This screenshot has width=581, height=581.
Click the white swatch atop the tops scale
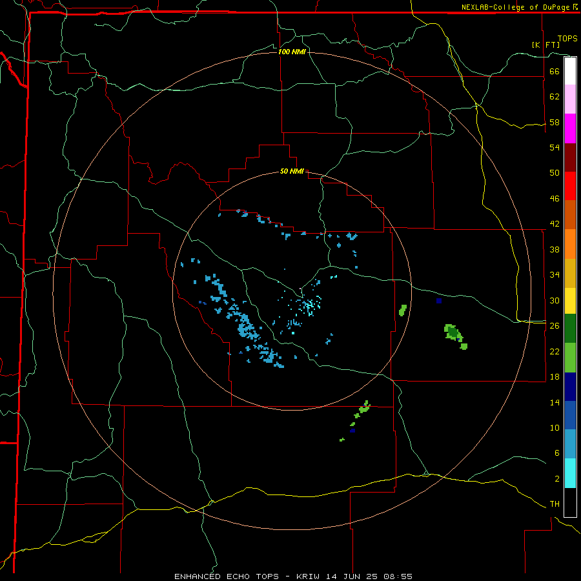click(570, 71)
